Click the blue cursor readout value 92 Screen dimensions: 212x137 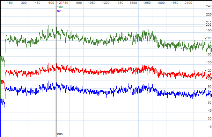tap(59, 11)
